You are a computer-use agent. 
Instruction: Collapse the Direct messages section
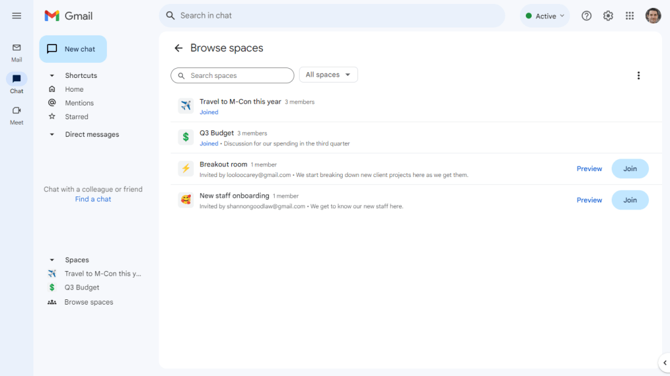point(52,135)
